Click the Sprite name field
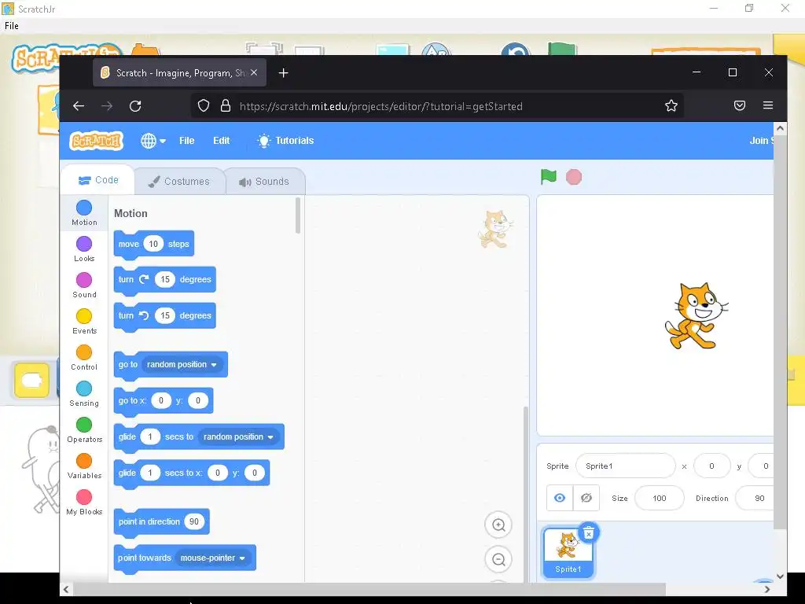This screenshot has height=604, width=805. point(625,466)
